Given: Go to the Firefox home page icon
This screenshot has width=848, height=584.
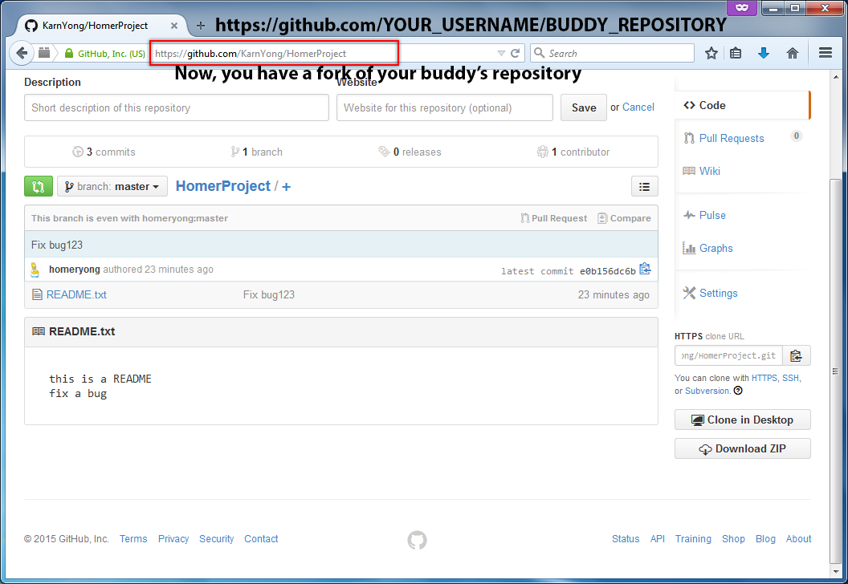Looking at the screenshot, I should click(792, 53).
